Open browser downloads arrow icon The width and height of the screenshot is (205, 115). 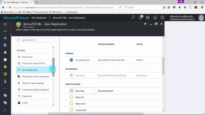[x=179, y=7]
